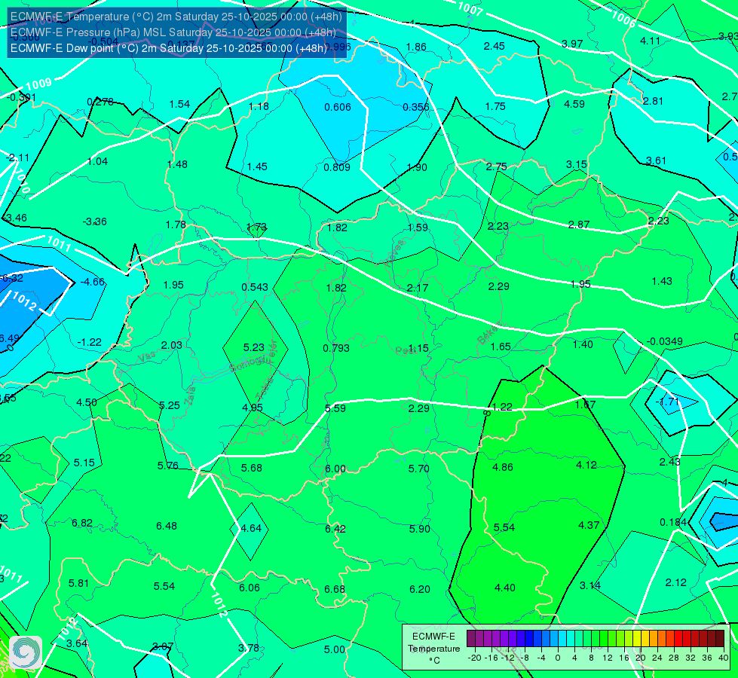Click the dew point value 4.37
This screenshot has height=678, width=738.
point(588,525)
